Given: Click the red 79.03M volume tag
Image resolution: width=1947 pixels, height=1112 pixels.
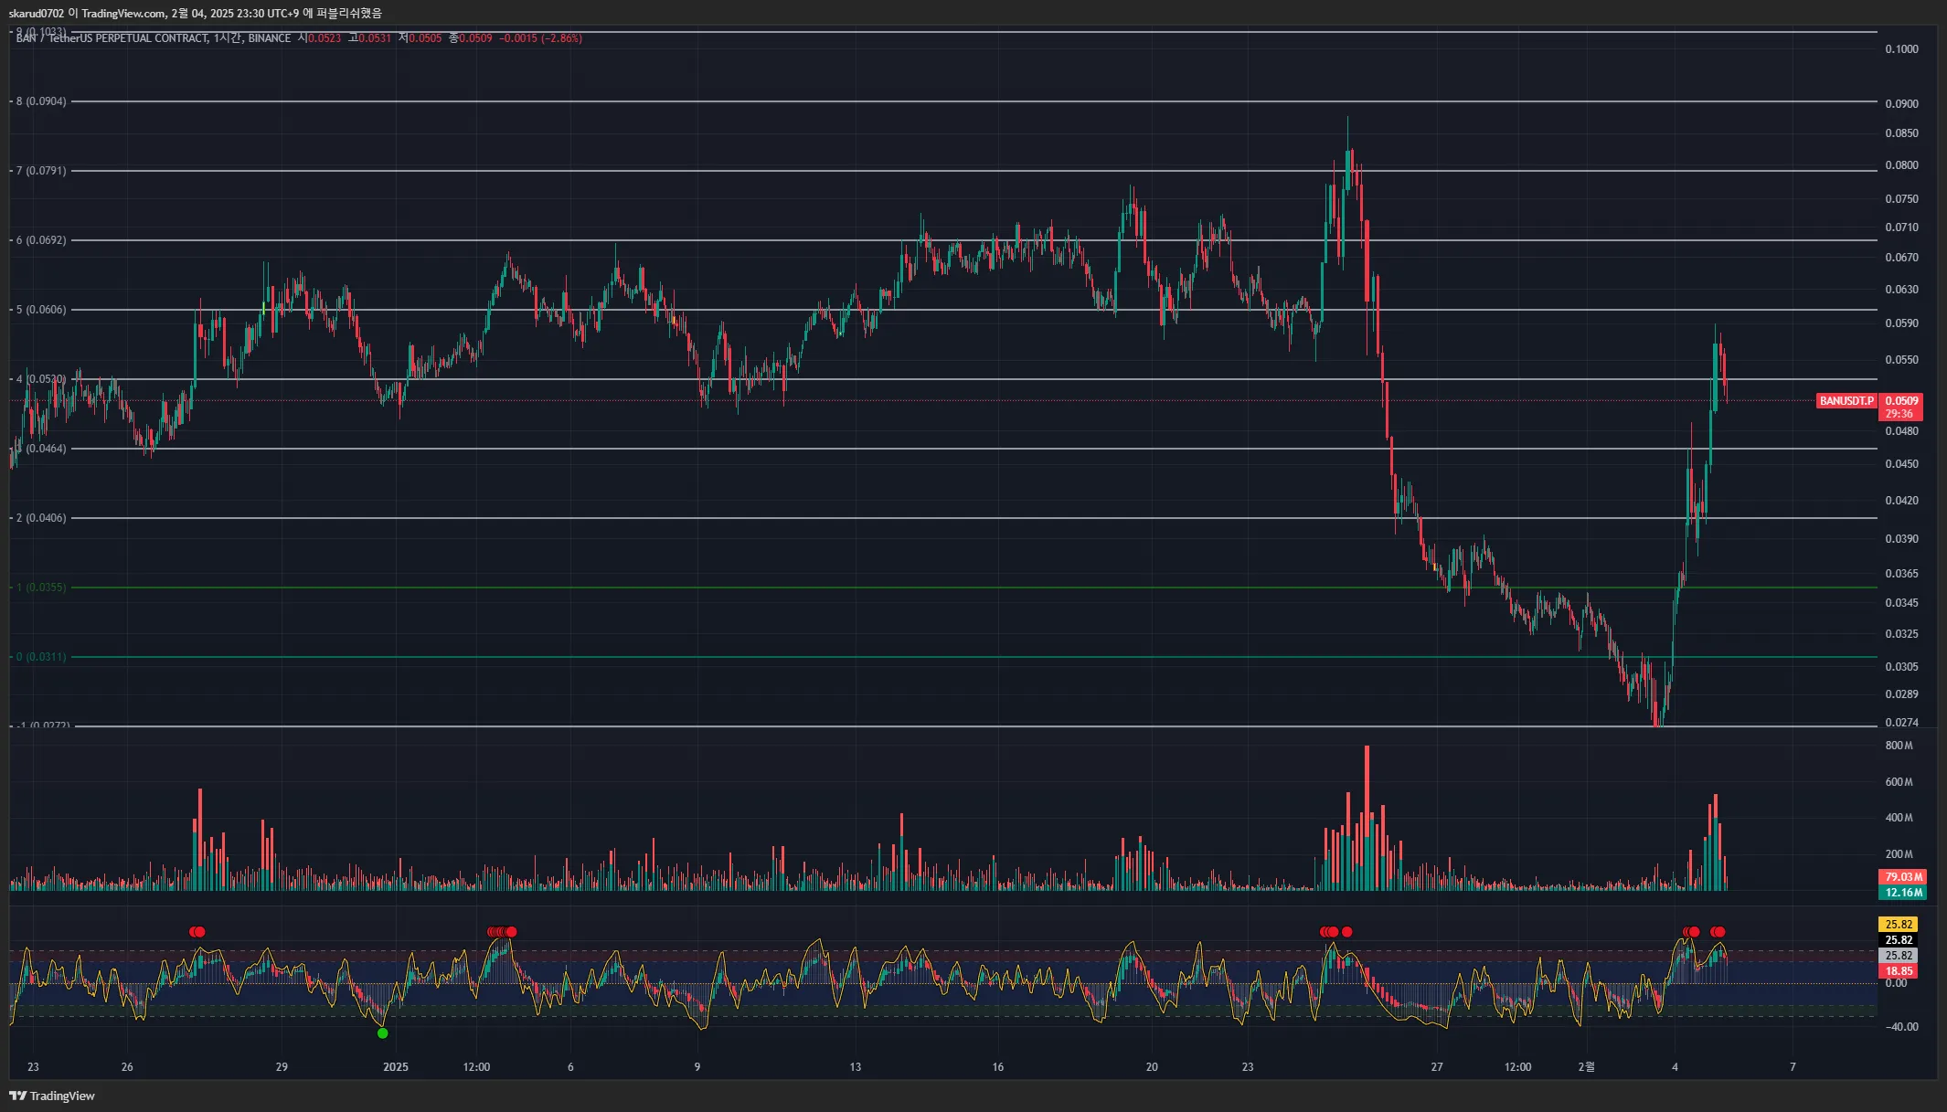Looking at the screenshot, I should coord(1903,877).
